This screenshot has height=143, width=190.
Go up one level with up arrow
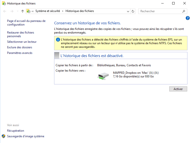[x=22, y=11]
